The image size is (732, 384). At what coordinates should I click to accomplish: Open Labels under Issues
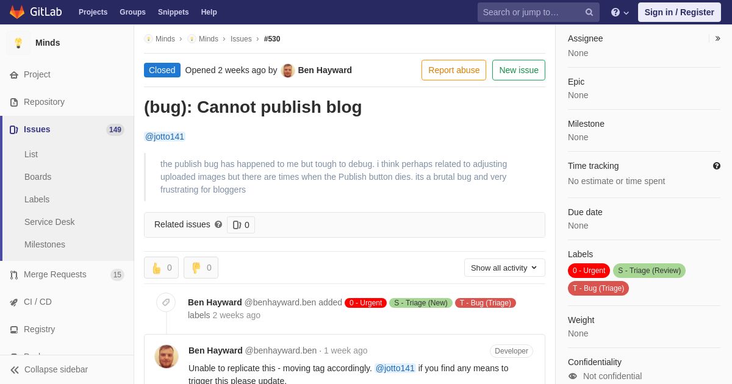point(37,199)
